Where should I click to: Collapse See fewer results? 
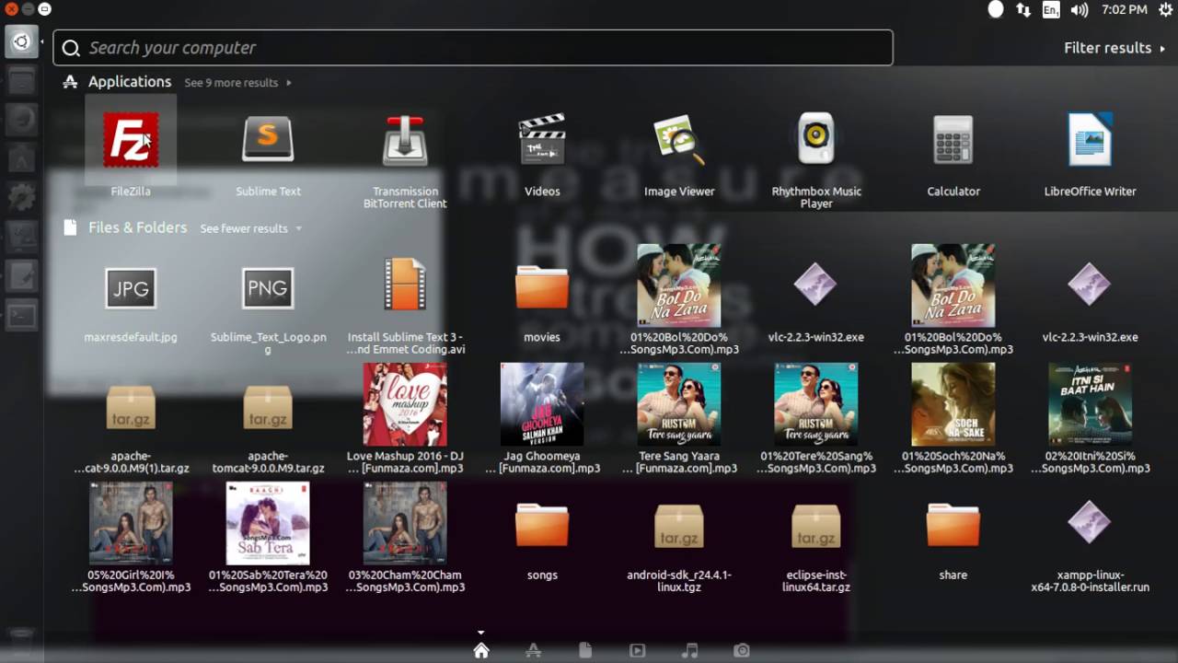250,228
